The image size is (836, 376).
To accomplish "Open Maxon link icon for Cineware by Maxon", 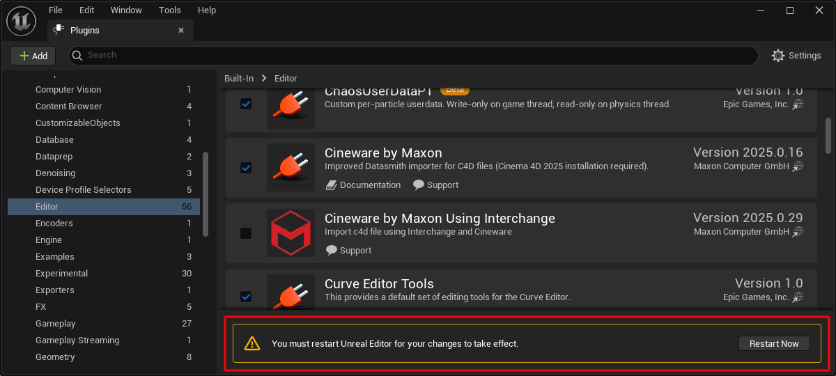I will point(798,166).
